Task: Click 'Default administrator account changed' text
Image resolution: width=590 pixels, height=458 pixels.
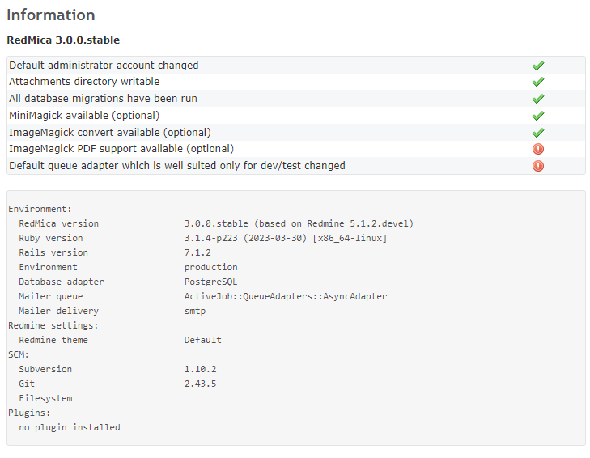Action: point(104,65)
